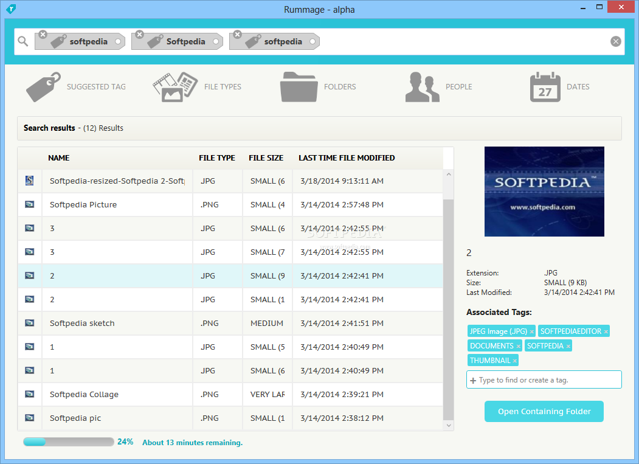The width and height of the screenshot is (639, 464).
Task: Toggle the circle on the capitalized Softpedia chip
Action: [x=216, y=41]
